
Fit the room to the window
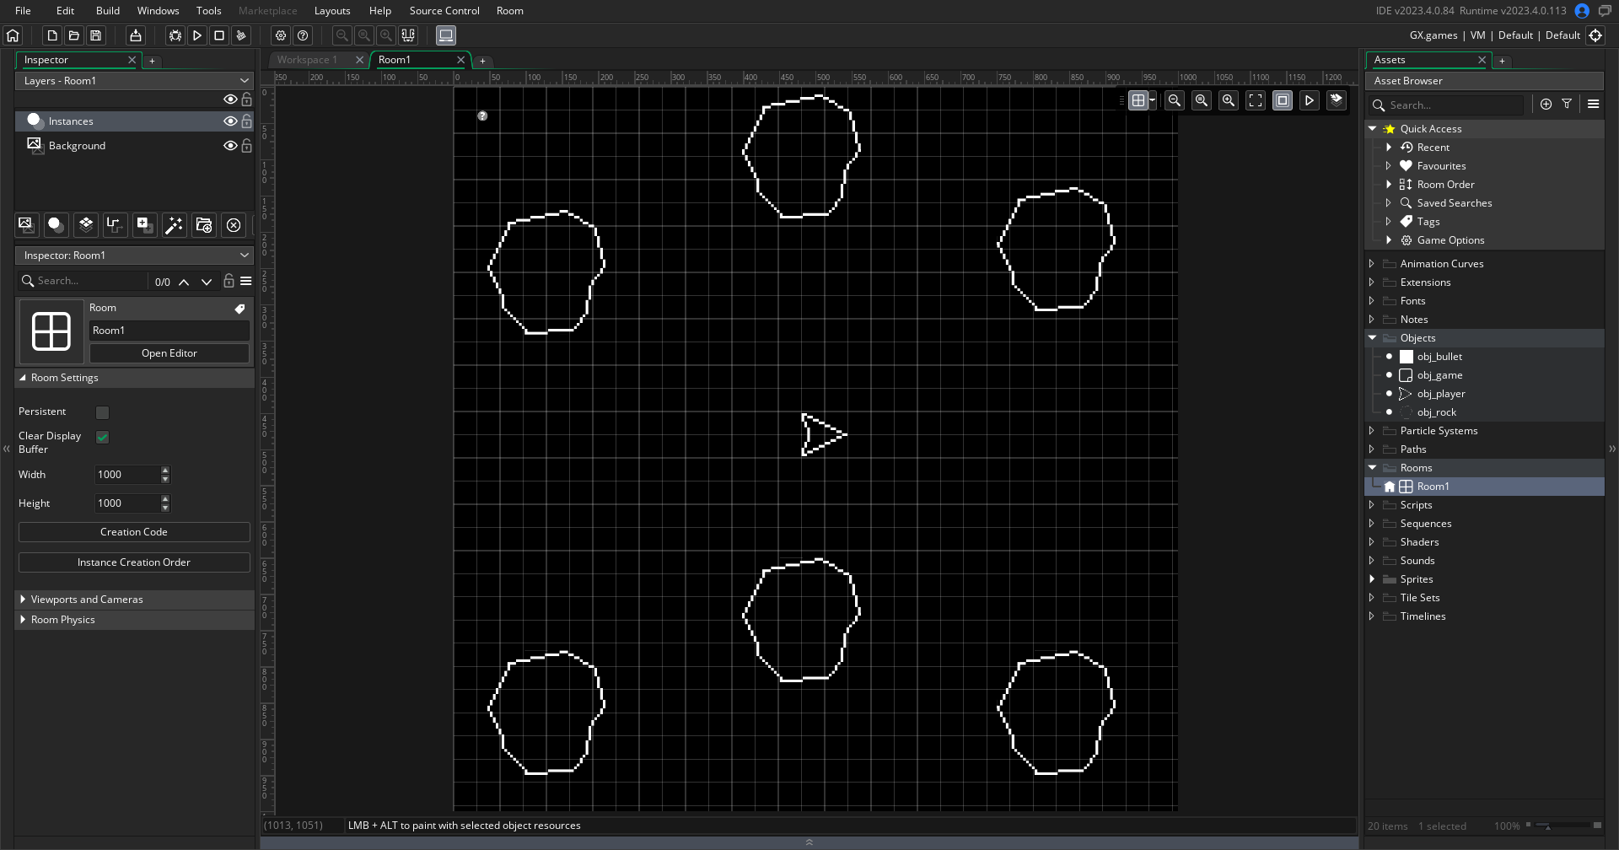pyautogui.click(x=1255, y=100)
